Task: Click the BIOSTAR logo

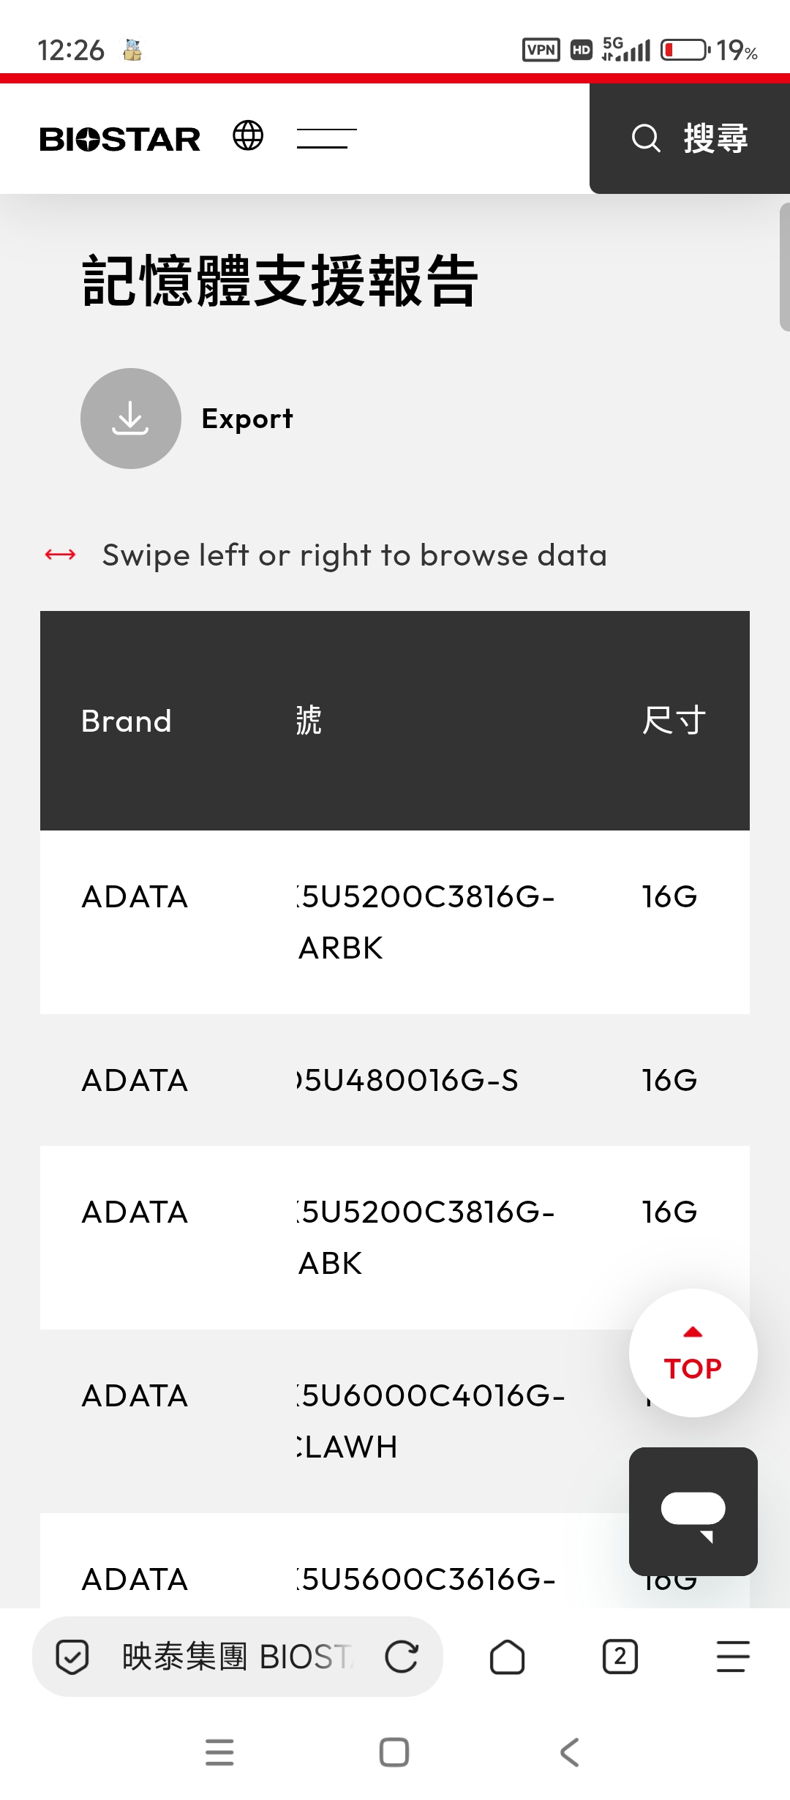Action: click(120, 139)
